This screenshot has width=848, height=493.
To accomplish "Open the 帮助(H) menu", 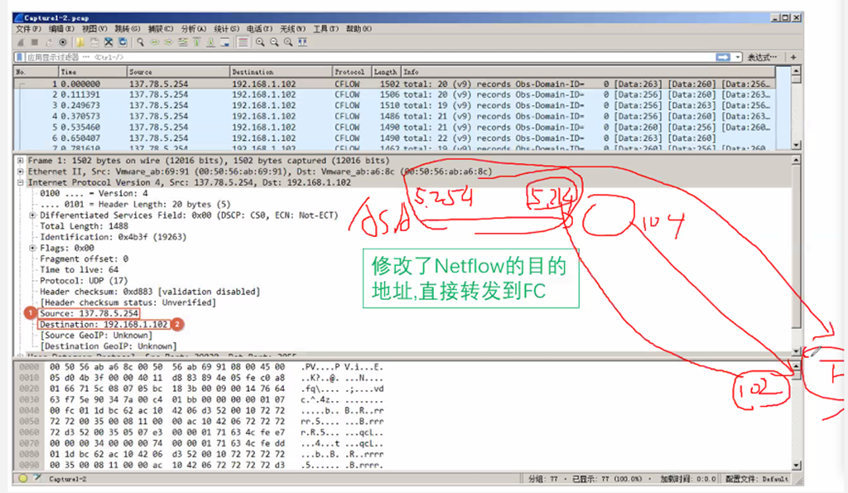I will 359,29.
